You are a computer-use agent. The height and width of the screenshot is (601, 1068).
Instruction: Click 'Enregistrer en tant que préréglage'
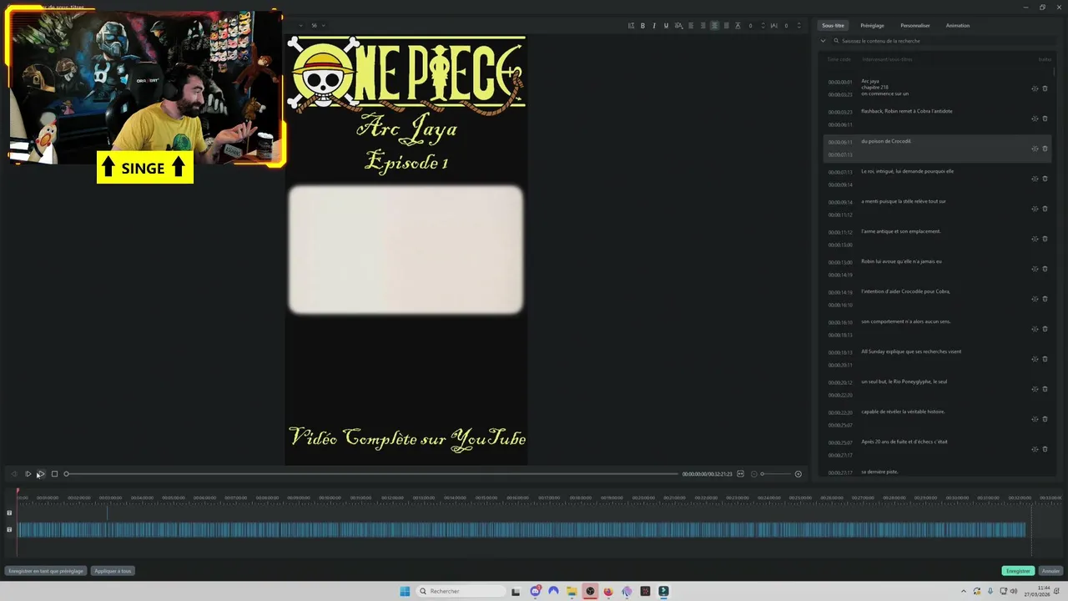(x=46, y=571)
